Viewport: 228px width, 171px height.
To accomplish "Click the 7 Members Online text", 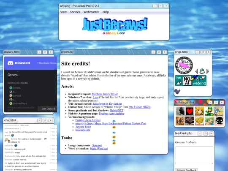I will pos(47,63).
